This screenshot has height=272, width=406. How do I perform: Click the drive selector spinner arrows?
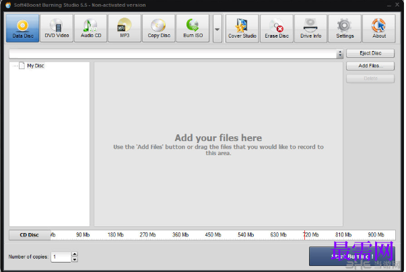coord(340,54)
